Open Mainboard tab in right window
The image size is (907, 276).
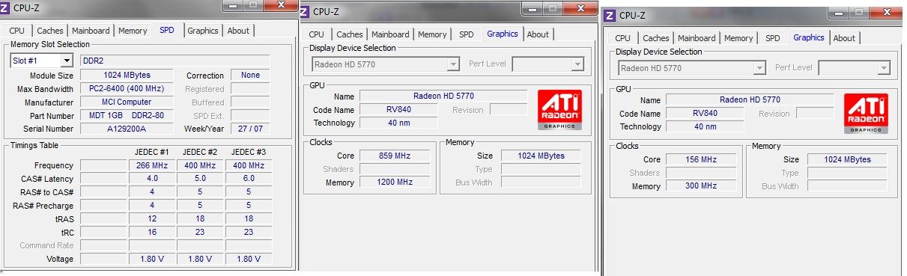697,38
